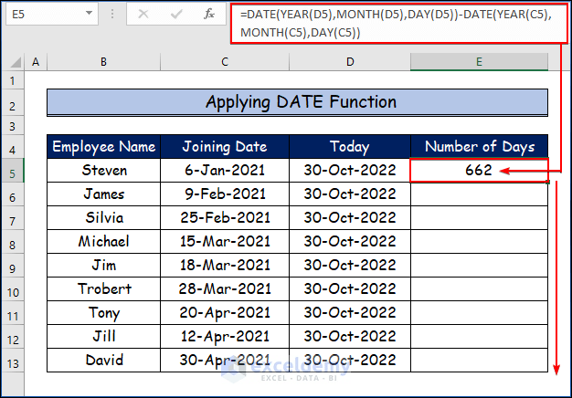Select the cell containing Steven
572x398 pixels.
[x=103, y=170]
